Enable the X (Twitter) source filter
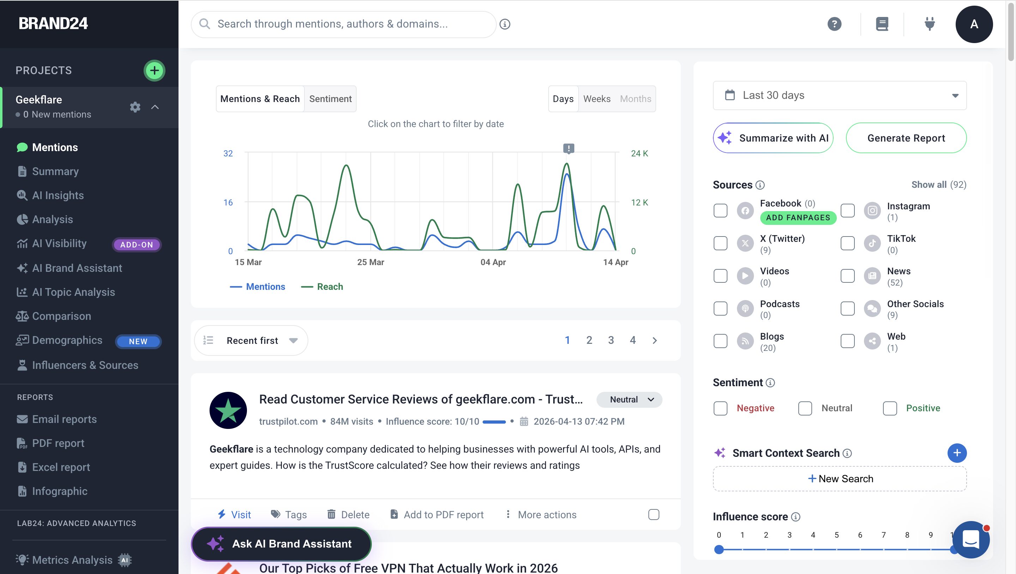The image size is (1016, 574). point(720,243)
